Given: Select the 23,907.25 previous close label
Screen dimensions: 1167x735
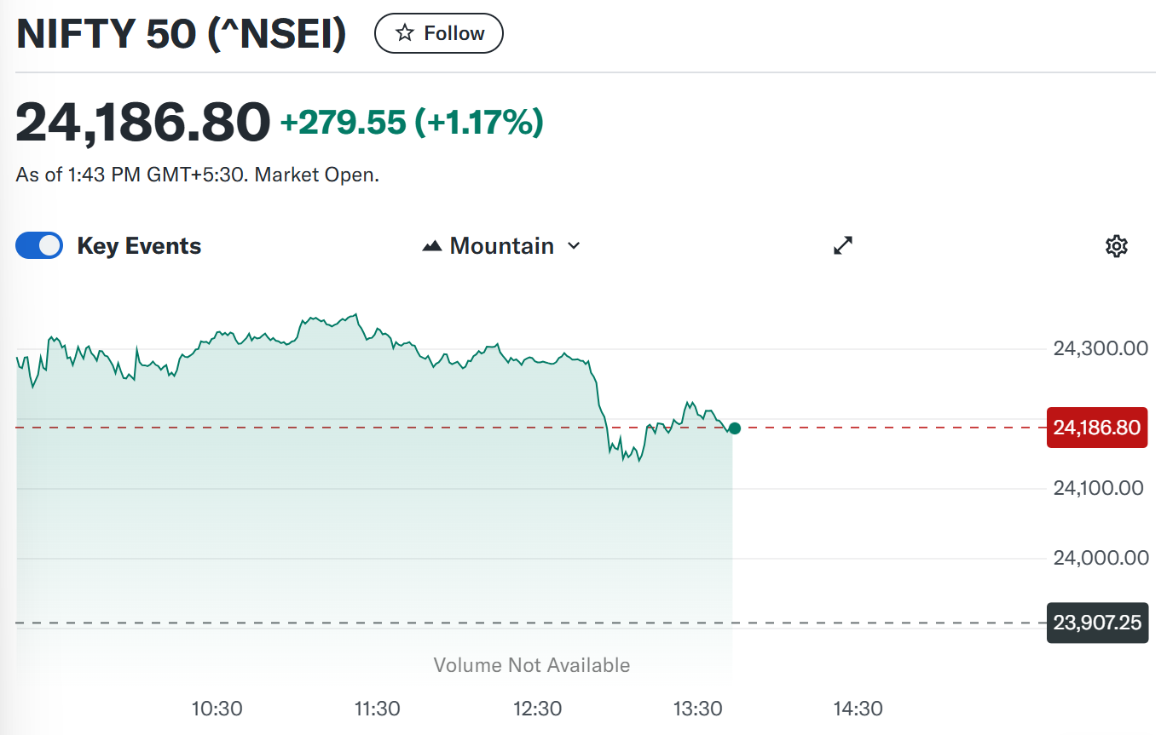Looking at the screenshot, I should tap(1096, 623).
